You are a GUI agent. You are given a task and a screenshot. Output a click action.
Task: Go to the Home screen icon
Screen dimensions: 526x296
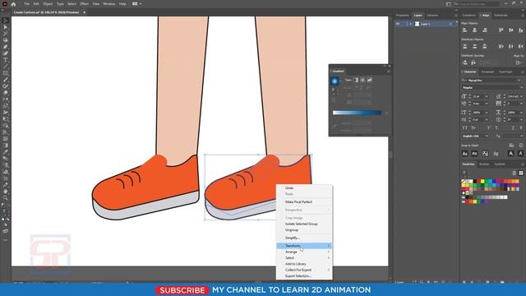click(13, 4)
